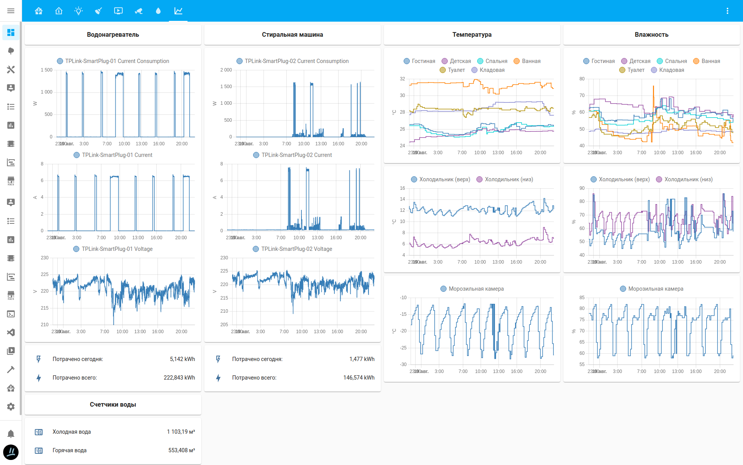The height and width of the screenshot is (465, 743).
Task: Launch the Visual Studio Code panel
Action: coord(11,332)
